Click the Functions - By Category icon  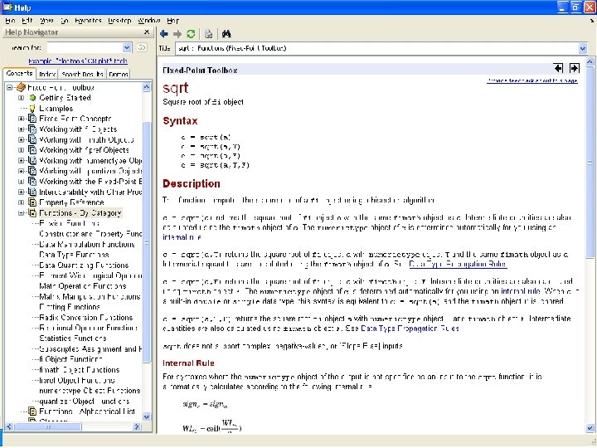(32, 213)
